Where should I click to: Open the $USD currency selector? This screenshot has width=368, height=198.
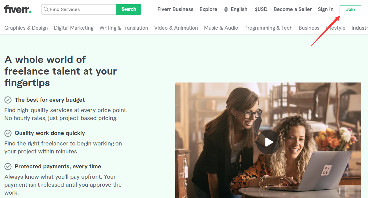coord(261,9)
